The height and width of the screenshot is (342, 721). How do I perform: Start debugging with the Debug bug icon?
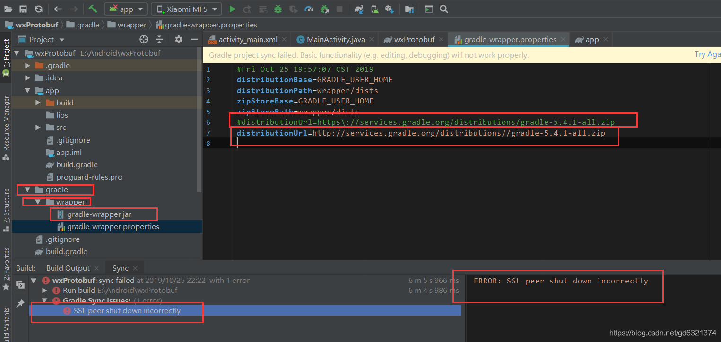tap(278, 9)
